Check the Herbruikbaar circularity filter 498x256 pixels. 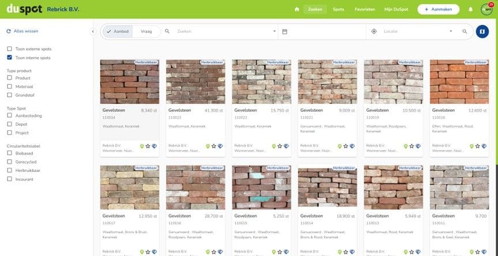pyautogui.click(x=9, y=171)
